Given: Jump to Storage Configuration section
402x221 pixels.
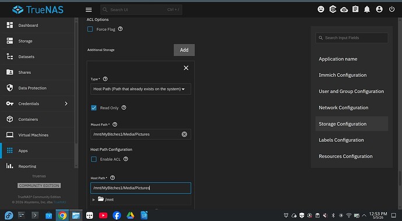Looking at the screenshot, I should click(351, 124).
